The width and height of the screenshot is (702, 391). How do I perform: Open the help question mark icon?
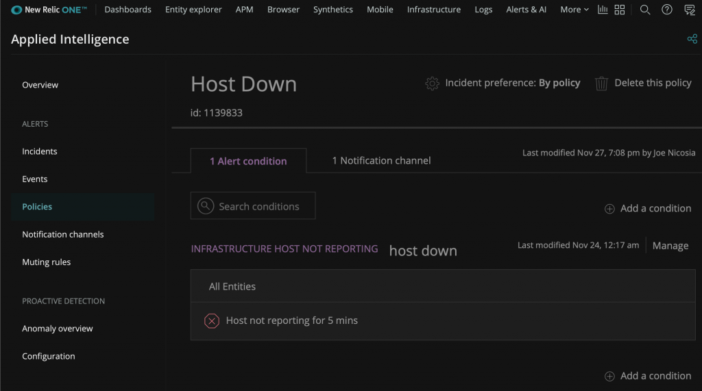point(666,10)
